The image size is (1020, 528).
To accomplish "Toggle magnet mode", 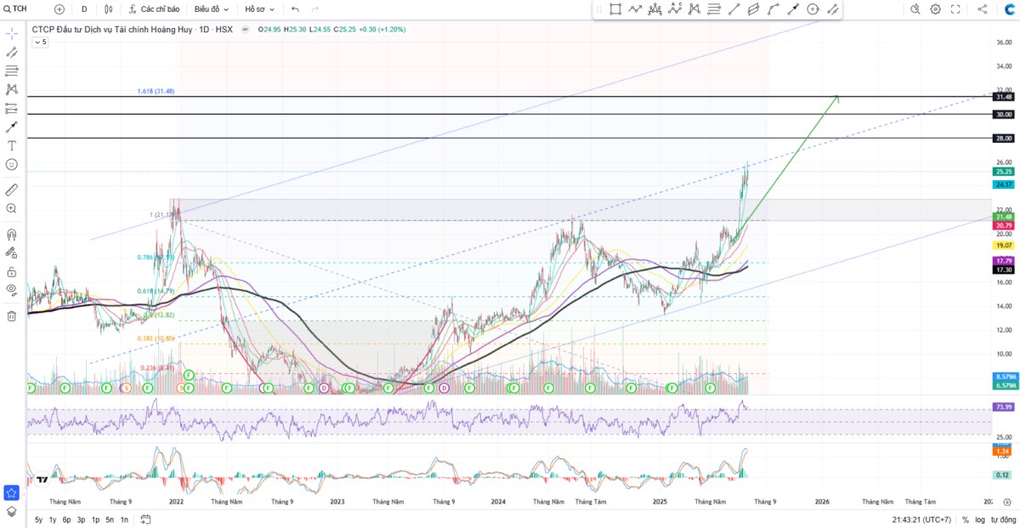I will coord(12,234).
